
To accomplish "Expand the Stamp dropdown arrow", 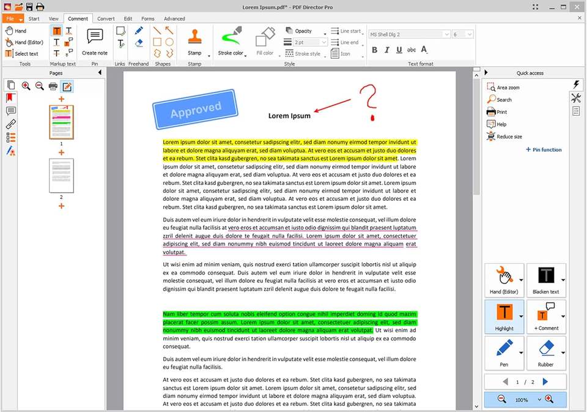I will [x=209, y=55].
